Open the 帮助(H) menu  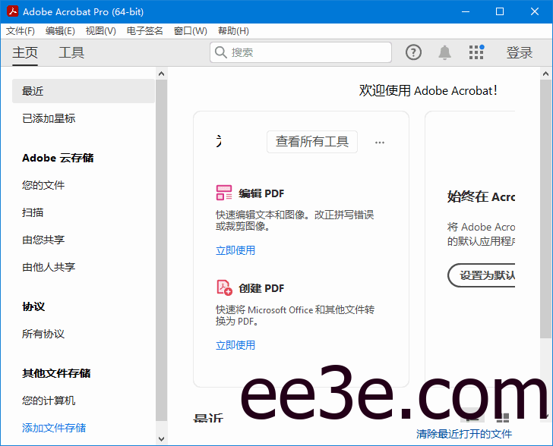(233, 31)
